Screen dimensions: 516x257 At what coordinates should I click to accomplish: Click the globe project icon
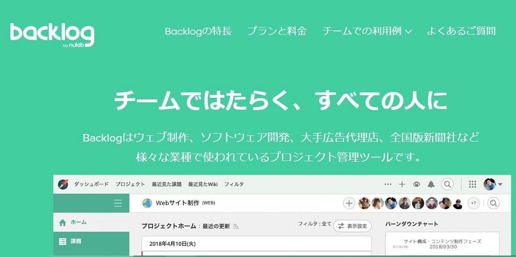tap(147, 203)
